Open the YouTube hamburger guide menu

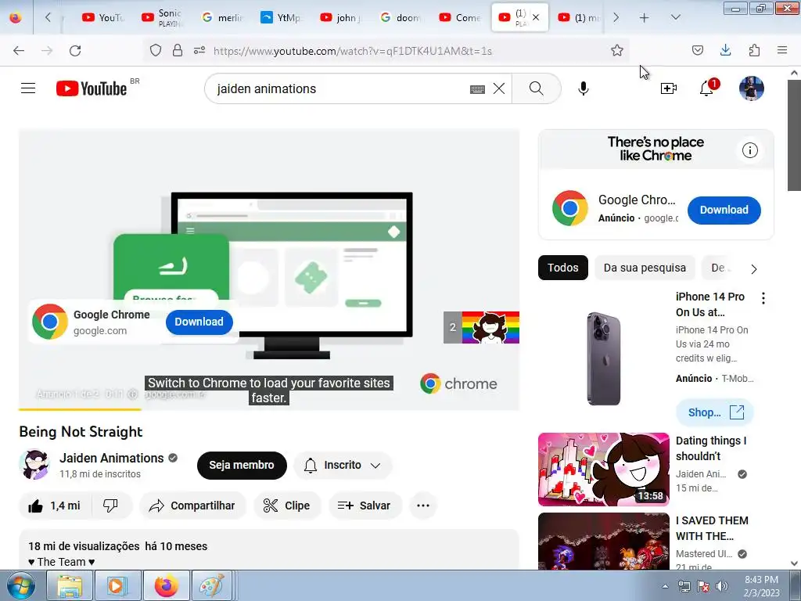[x=28, y=88]
